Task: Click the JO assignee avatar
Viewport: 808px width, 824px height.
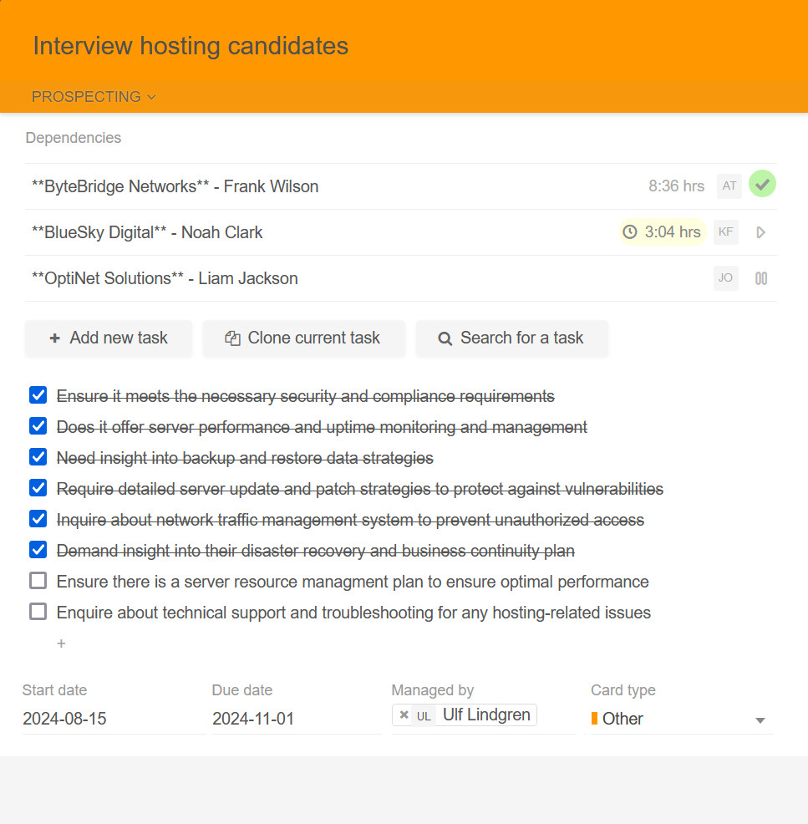Action: click(725, 277)
